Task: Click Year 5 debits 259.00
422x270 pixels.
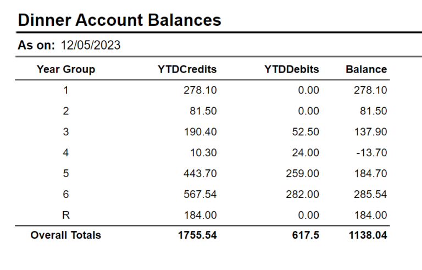Action: (x=302, y=174)
